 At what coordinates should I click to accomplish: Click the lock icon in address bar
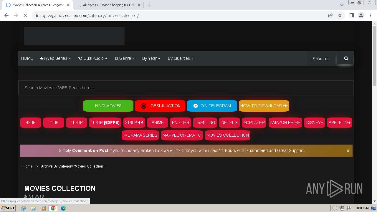(37, 15)
